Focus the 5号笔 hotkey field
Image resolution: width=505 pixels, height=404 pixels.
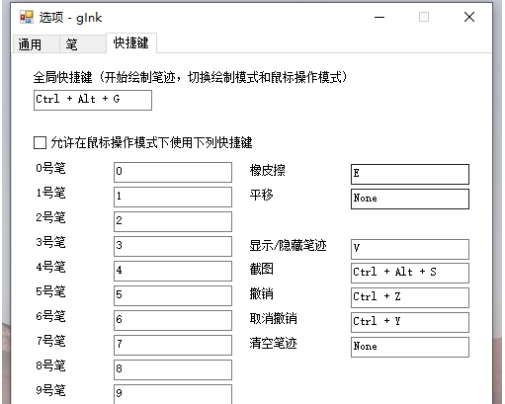pyautogui.click(x=173, y=295)
